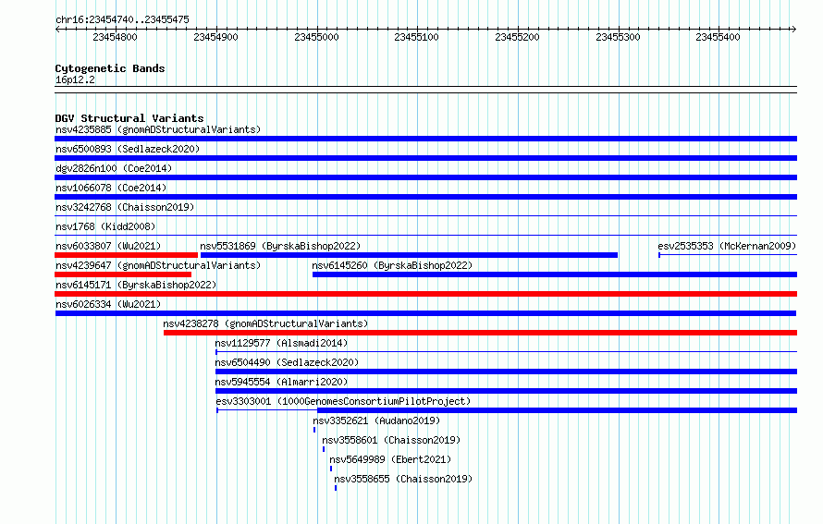Select the nsv6504490 Sedlazeck2020 label
The width and height of the screenshot is (823, 524).
(x=287, y=362)
